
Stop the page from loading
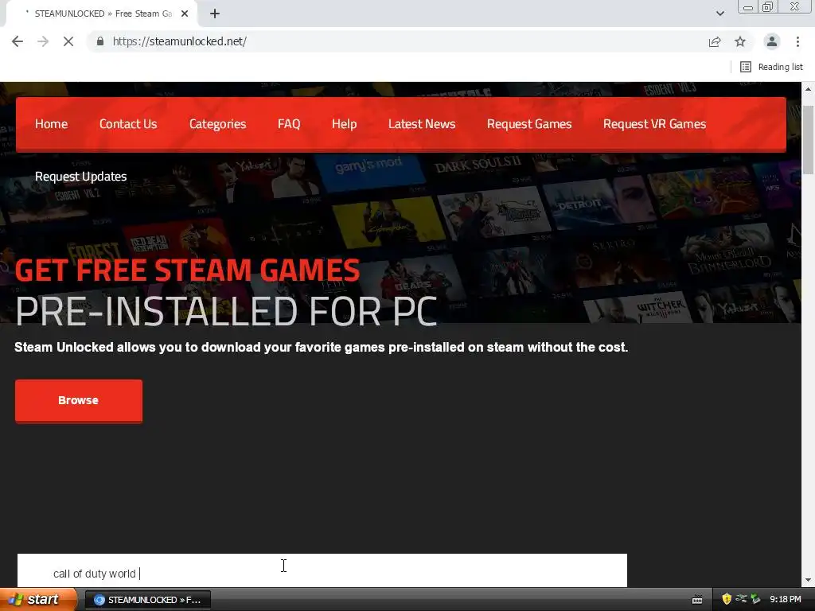point(68,41)
